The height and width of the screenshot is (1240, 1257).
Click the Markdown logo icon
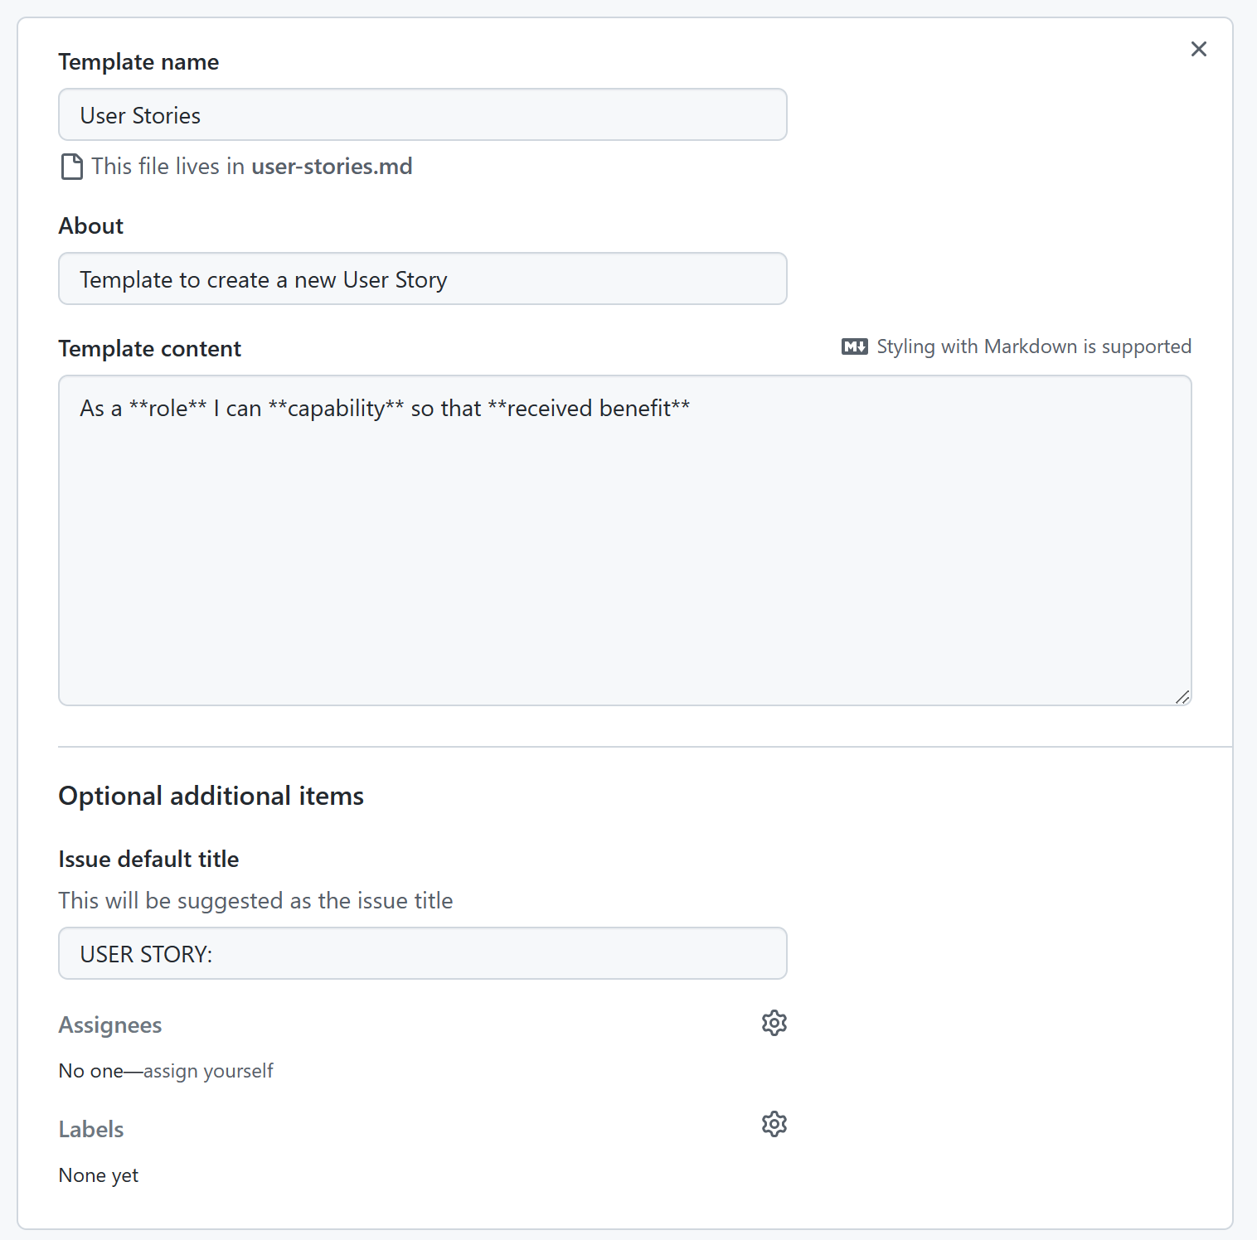(854, 346)
